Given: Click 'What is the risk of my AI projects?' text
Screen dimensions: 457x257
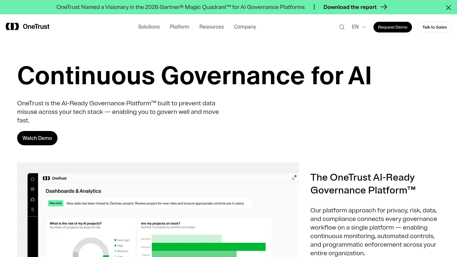Looking at the screenshot, I should point(76,223).
